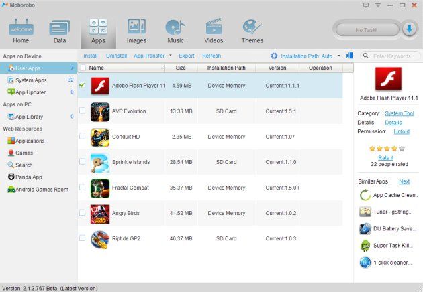
Task: Open App Library under Apps on PC
Action: click(x=38, y=117)
